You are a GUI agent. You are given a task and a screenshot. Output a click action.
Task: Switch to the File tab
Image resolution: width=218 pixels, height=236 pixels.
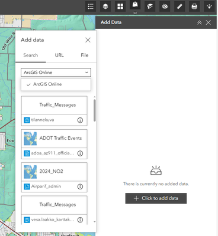point(85,55)
